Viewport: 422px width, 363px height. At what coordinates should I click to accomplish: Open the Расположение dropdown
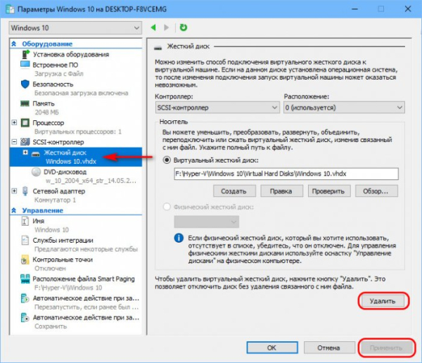tap(343, 107)
